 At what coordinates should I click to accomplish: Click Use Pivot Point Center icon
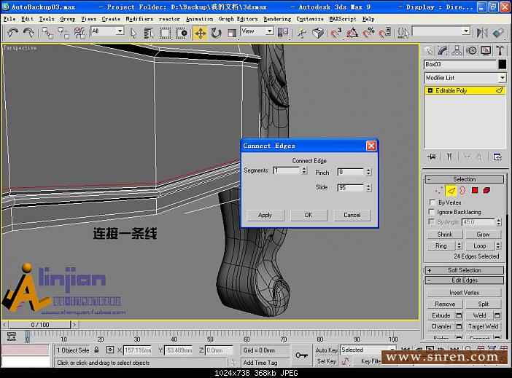click(x=283, y=33)
